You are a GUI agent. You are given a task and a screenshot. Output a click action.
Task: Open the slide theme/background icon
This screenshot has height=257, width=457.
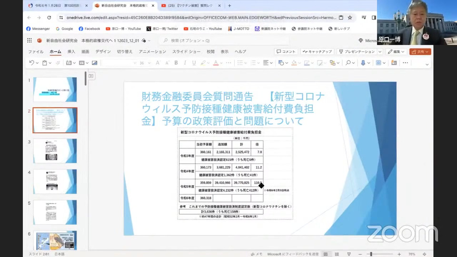tap(94, 63)
